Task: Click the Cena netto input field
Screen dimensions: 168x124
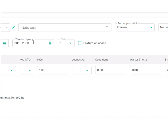Action: [x=111, y=70]
